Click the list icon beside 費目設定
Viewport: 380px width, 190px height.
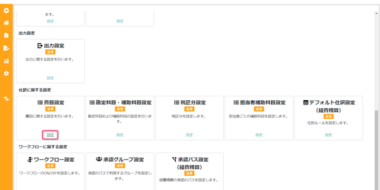pyautogui.click(x=40, y=102)
